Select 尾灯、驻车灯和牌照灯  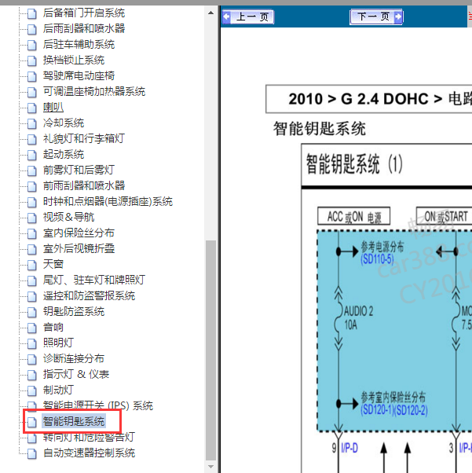pos(93,280)
